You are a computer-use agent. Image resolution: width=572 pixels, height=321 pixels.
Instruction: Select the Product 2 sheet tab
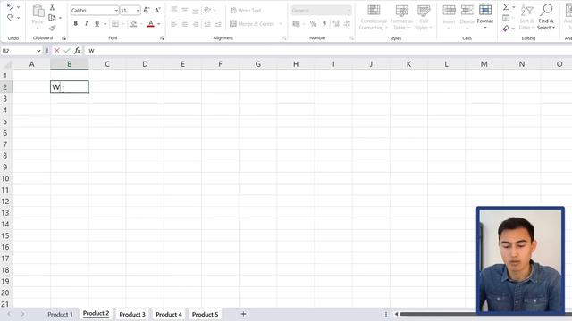click(96, 313)
